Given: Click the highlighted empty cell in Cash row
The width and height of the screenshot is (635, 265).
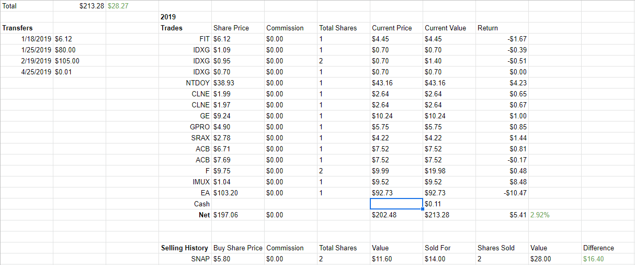Looking at the screenshot, I should [x=396, y=204].
